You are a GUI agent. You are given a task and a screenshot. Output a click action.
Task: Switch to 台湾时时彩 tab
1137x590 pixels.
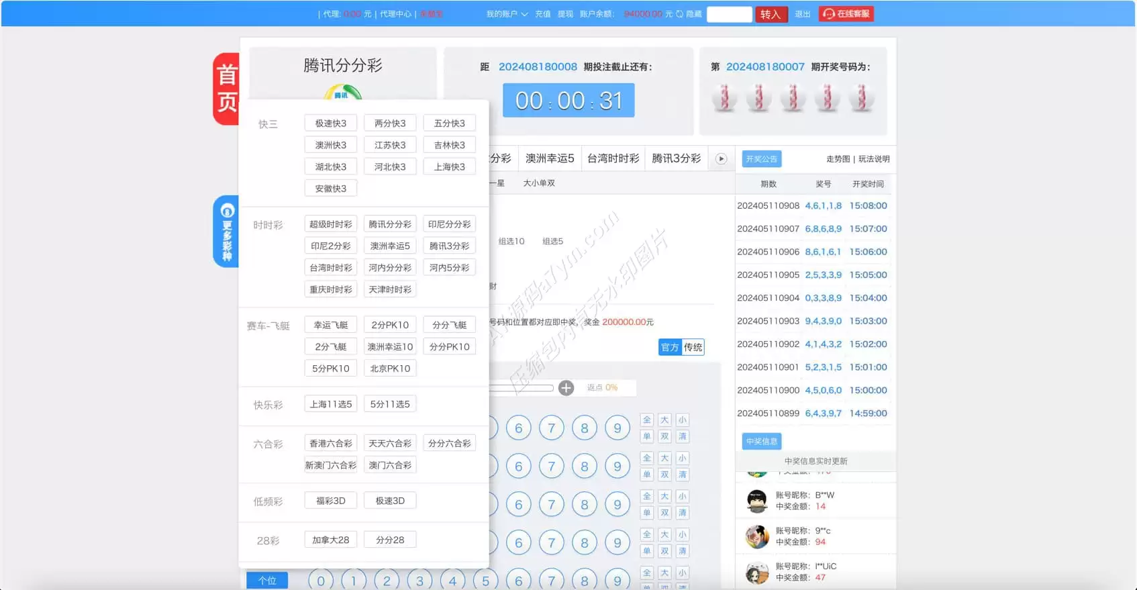pyautogui.click(x=613, y=158)
